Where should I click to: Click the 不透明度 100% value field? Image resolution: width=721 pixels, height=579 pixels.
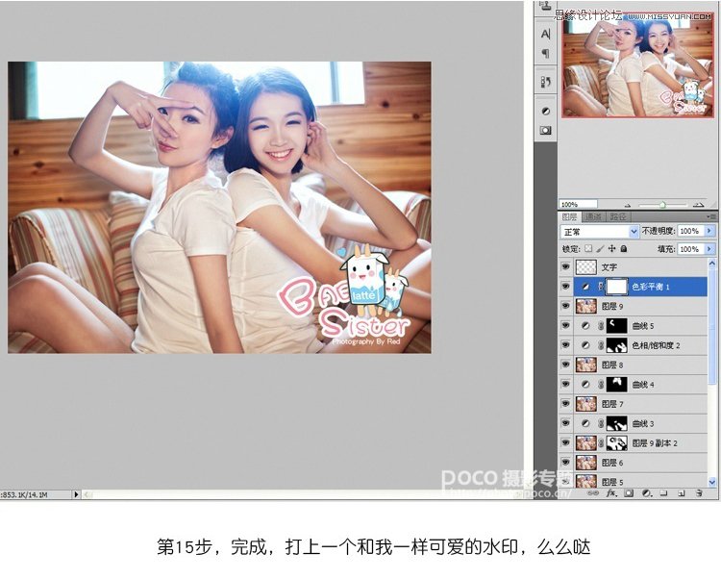click(691, 231)
